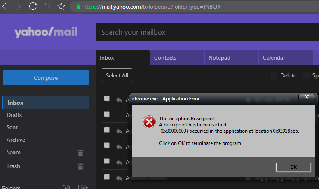Click reply arrow icon on fifth email row
The width and height of the screenshot is (319, 189).
point(119,162)
